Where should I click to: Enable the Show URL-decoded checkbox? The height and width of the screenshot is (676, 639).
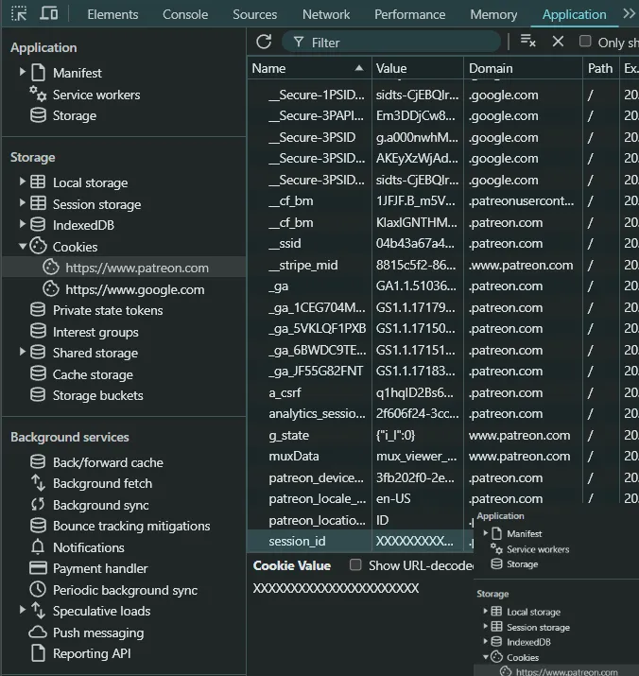click(x=355, y=565)
